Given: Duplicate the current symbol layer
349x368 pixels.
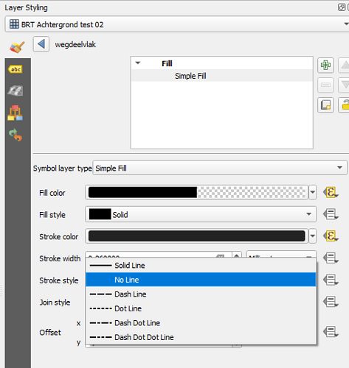Looking at the screenshot, I should [325, 105].
